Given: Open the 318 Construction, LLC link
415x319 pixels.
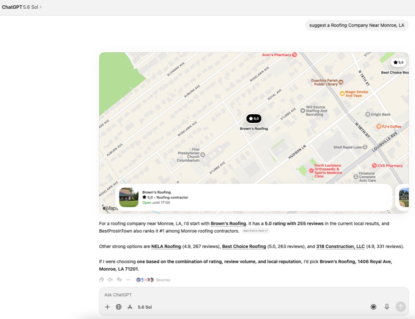Looking at the screenshot, I should click(341, 246).
